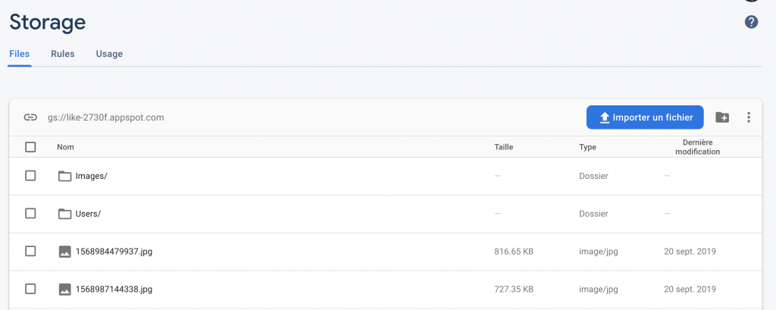Click the help question mark icon
This screenshot has width=776, height=310.
tap(751, 22)
